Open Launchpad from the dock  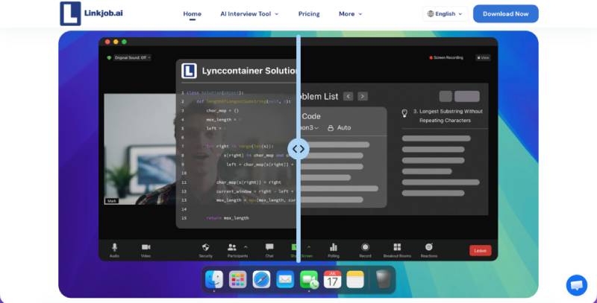tap(238, 280)
